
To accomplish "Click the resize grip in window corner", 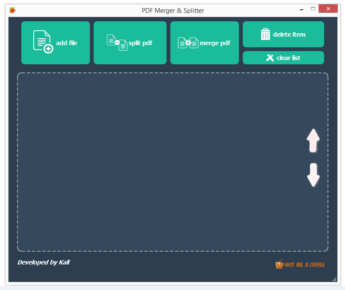I will [x=334, y=279].
